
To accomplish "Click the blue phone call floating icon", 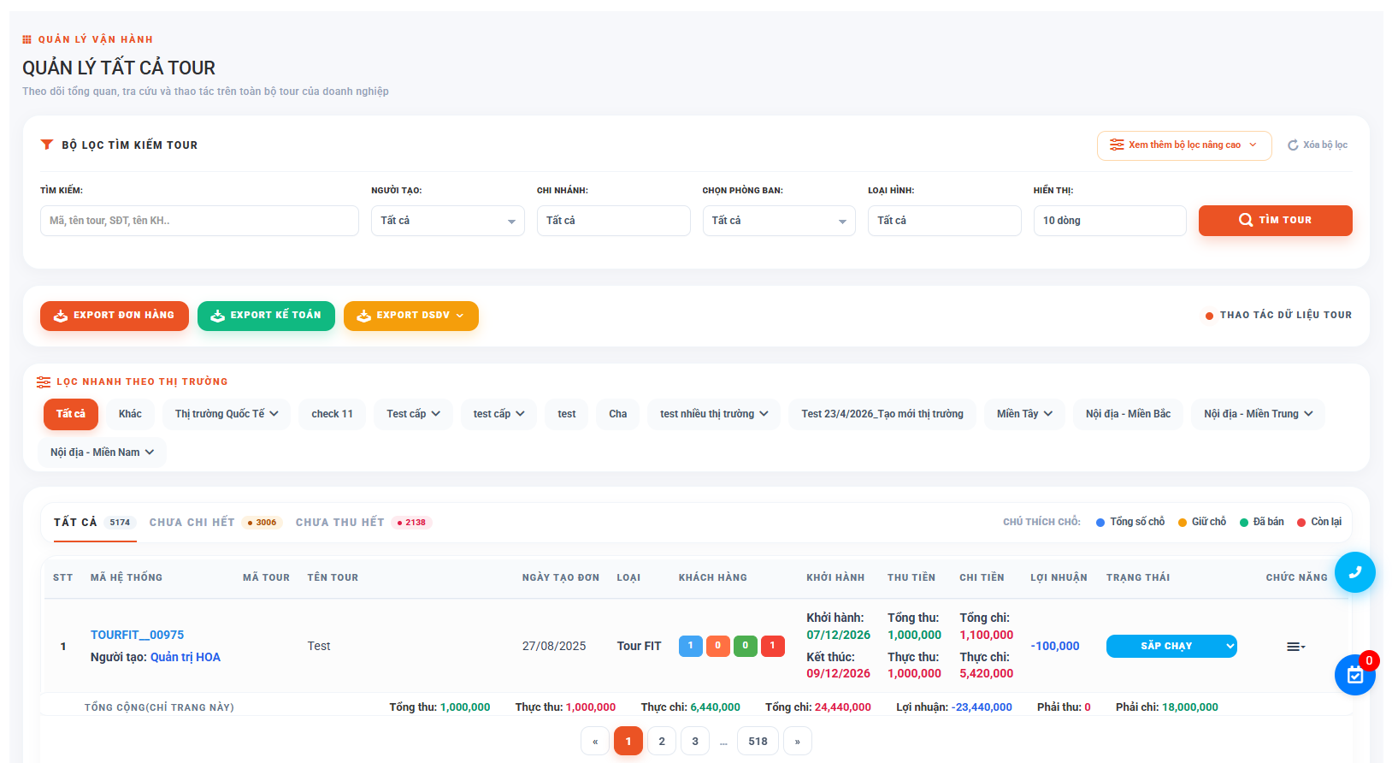I will pos(1354,572).
